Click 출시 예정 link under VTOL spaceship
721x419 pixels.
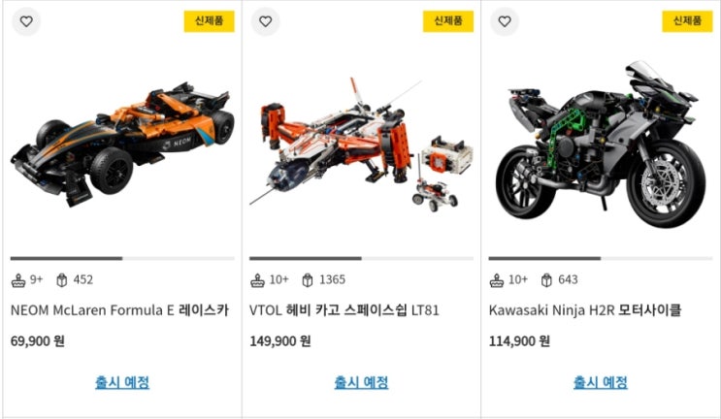pyautogui.click(x=361, y=382)
